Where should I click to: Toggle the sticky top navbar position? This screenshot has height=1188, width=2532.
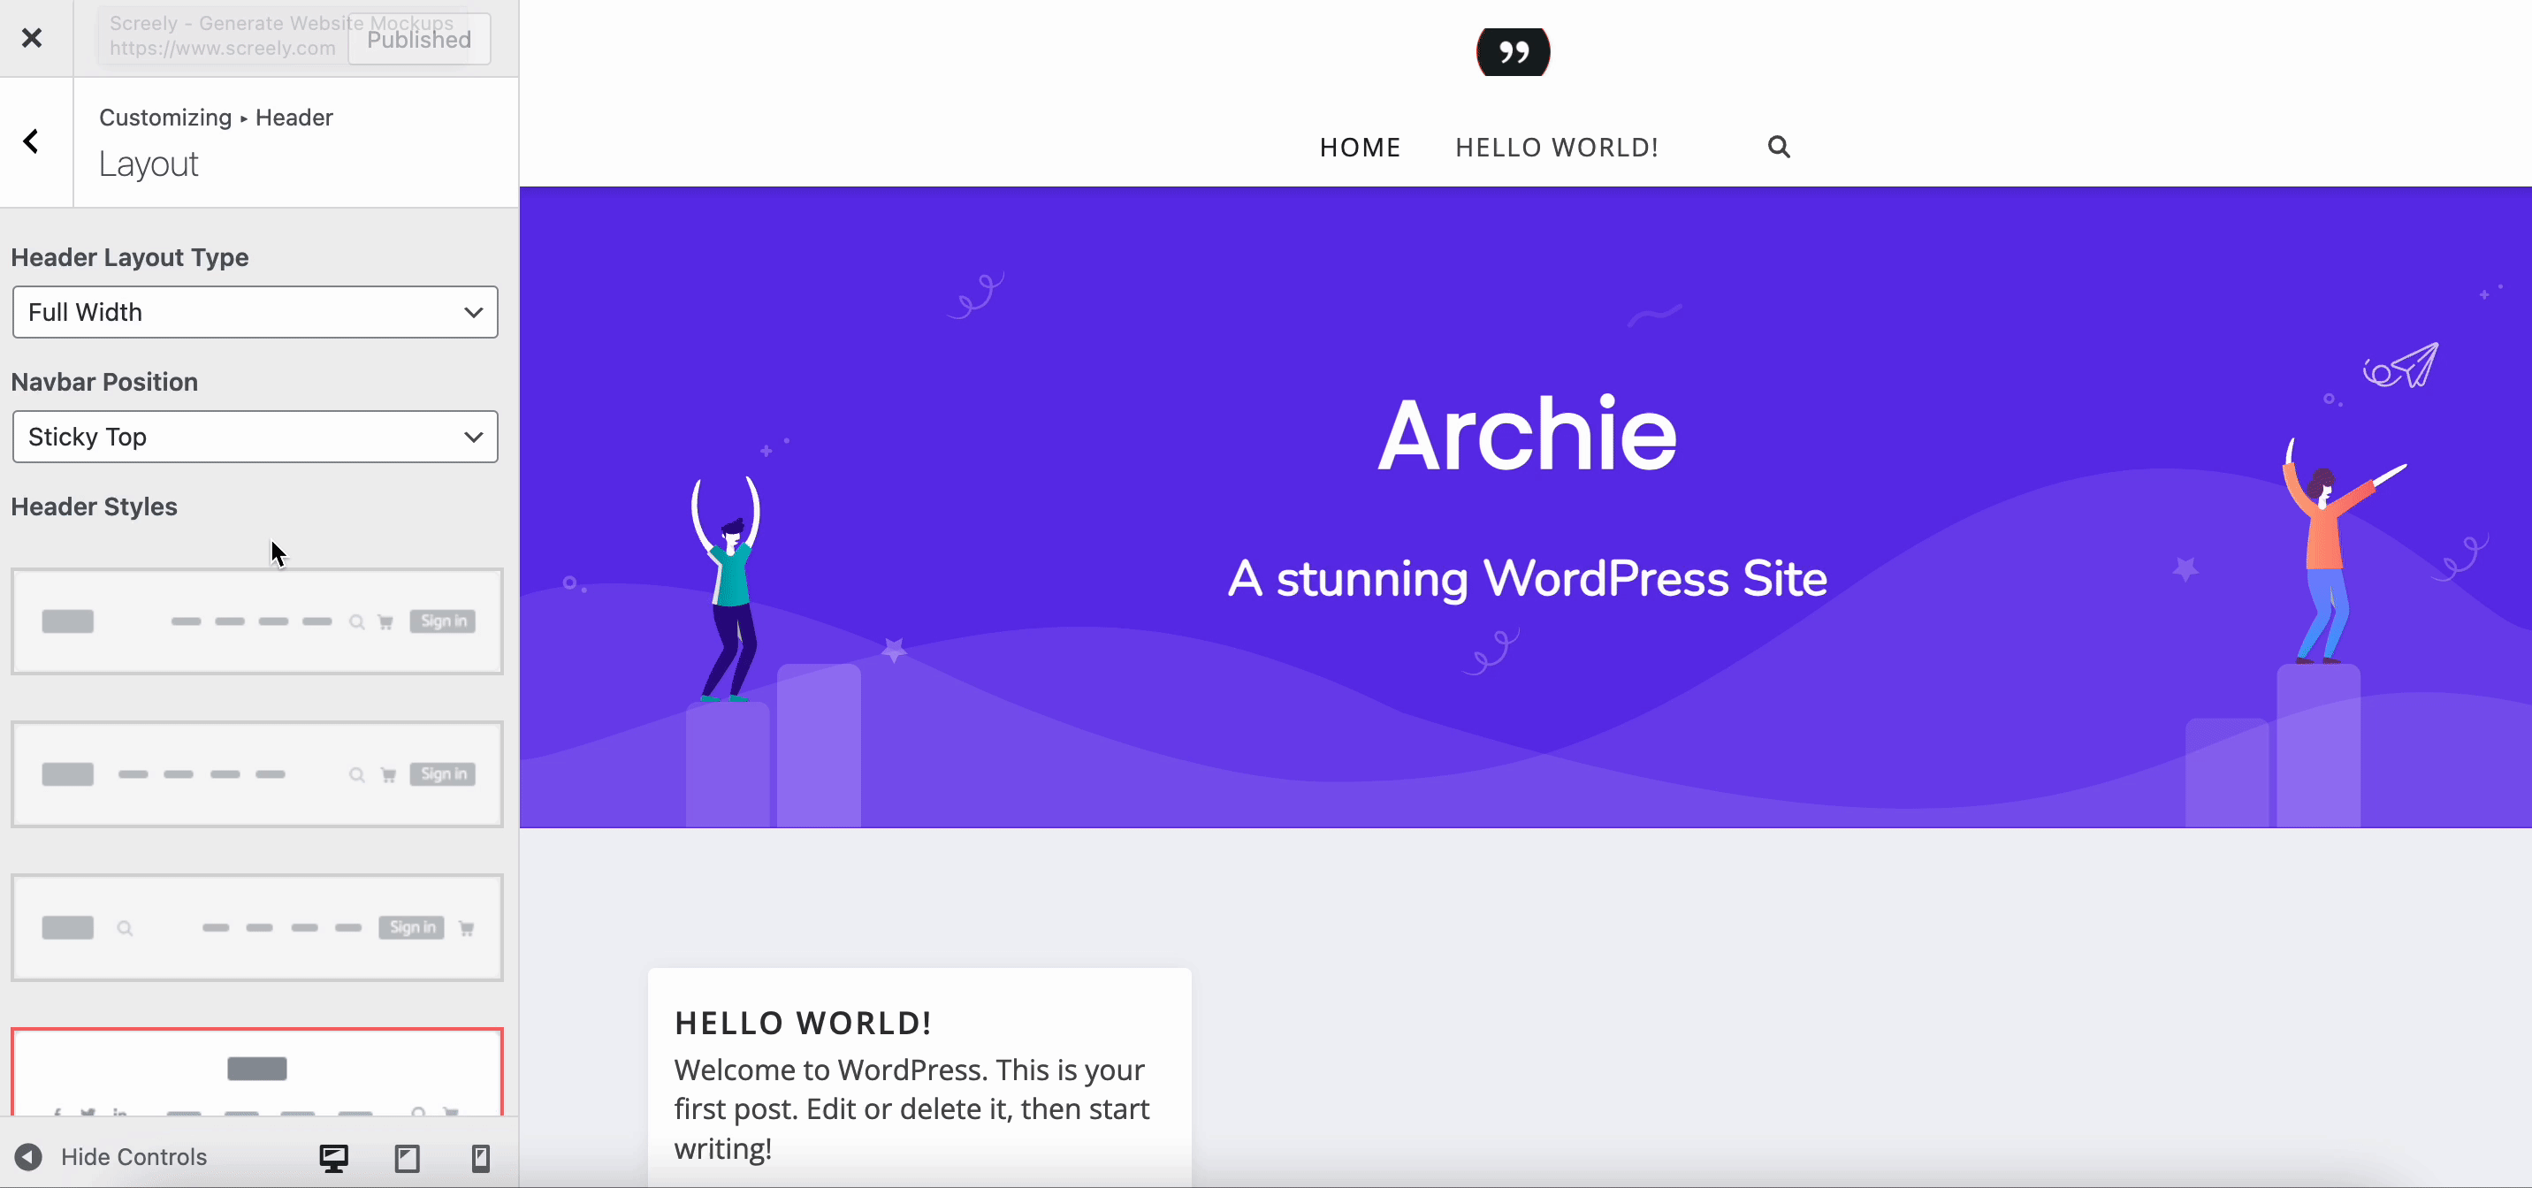(254, 436)
